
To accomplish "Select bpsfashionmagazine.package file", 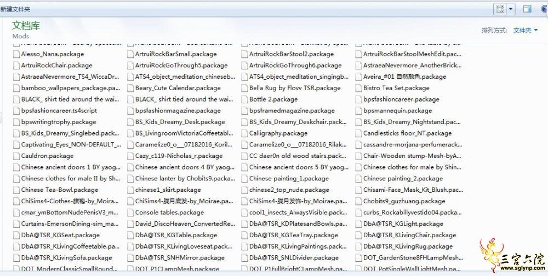I will pyautogui.click(x=178, y=111).
